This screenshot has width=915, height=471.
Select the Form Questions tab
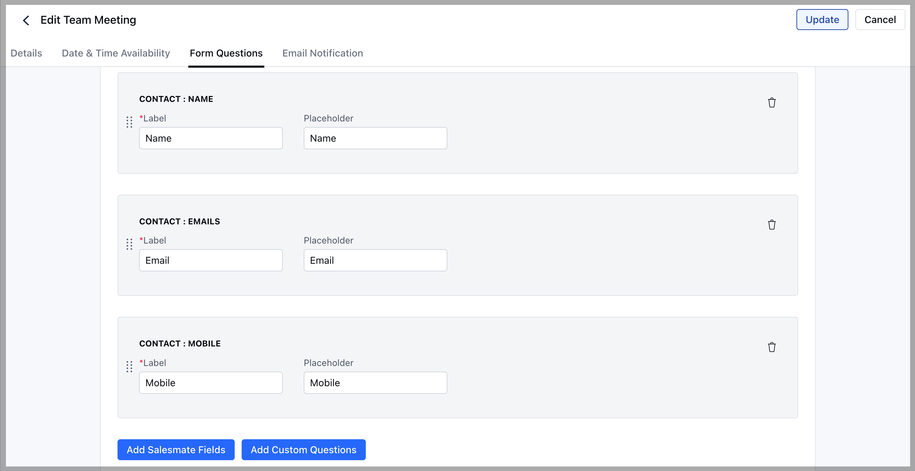(226, 53)
